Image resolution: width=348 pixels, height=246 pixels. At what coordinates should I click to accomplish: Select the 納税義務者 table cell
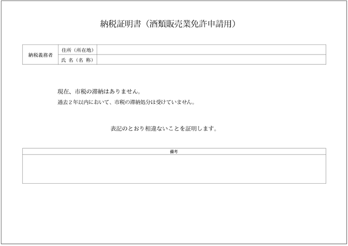tap(40, 55)
